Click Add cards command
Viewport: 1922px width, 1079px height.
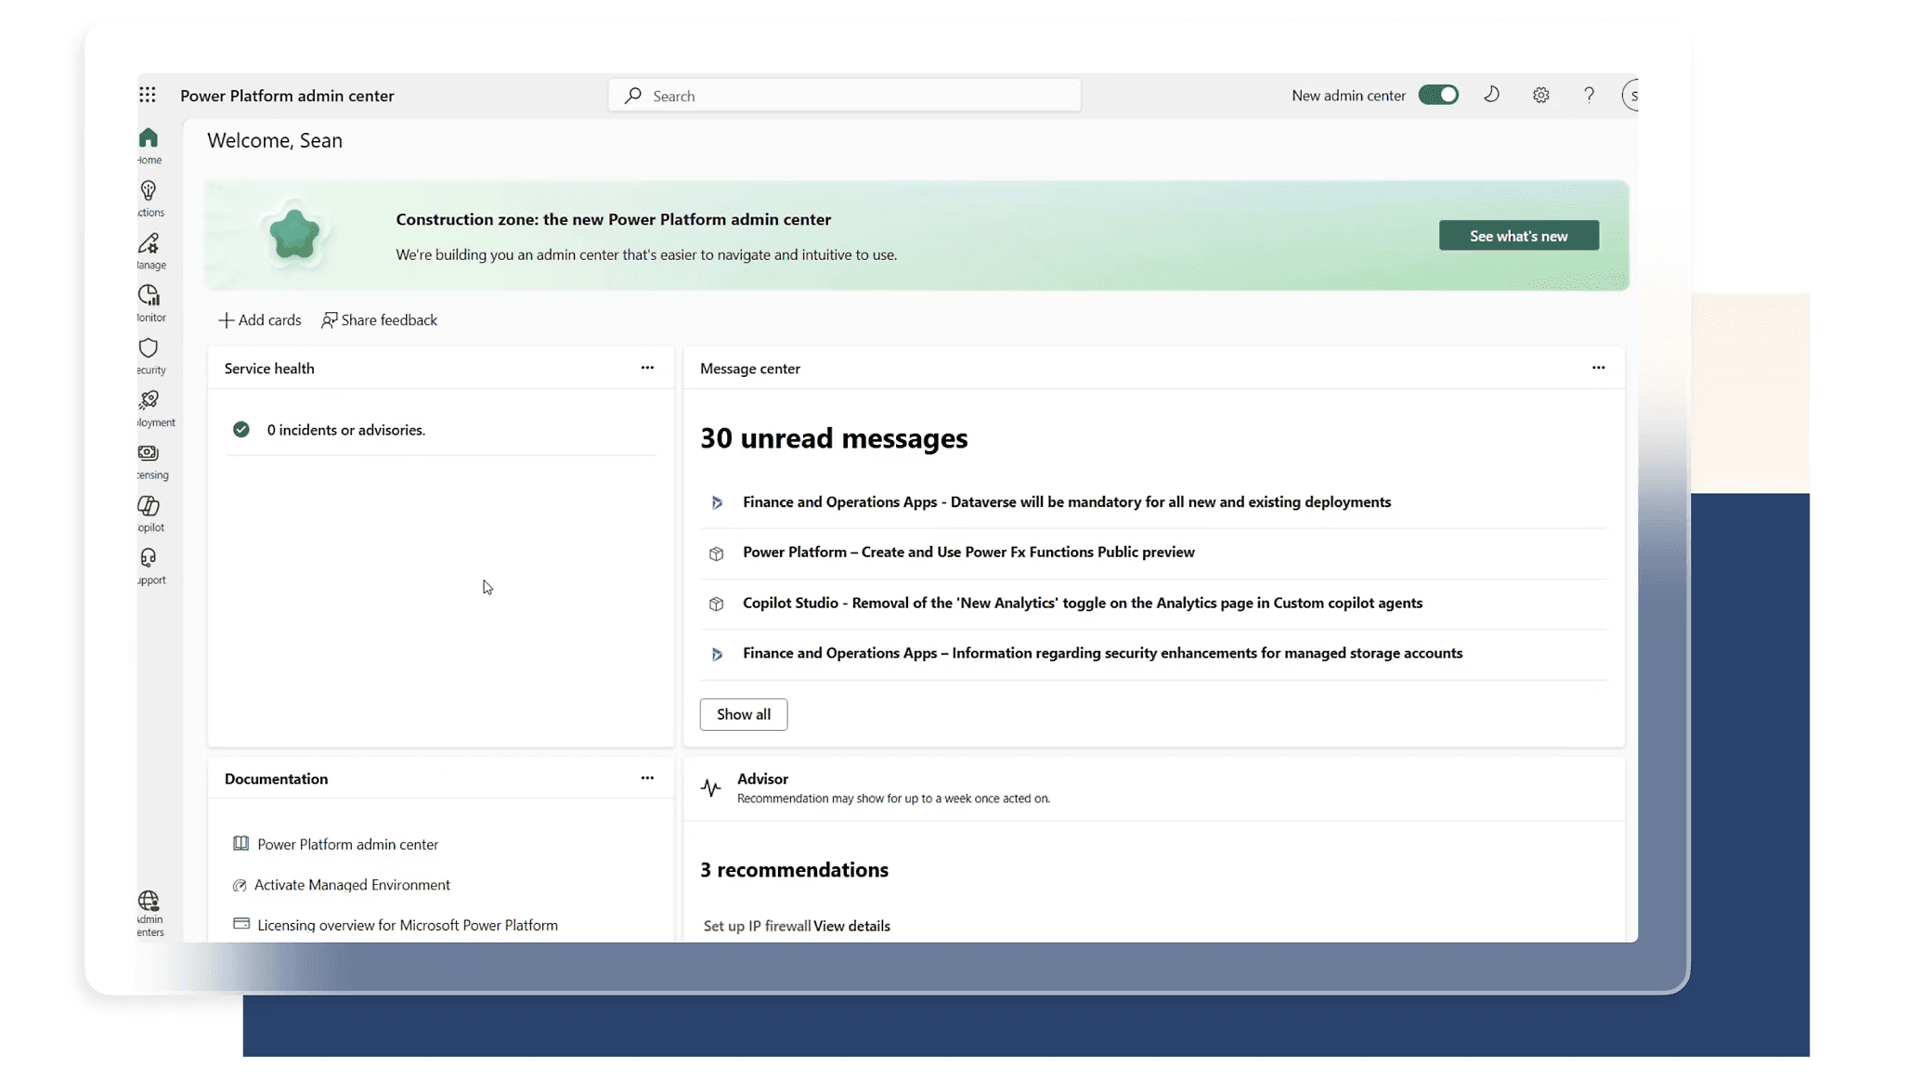click(260, 319)
